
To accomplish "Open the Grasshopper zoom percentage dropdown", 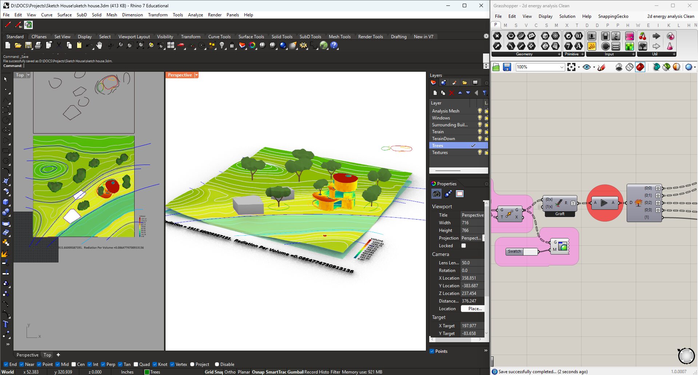I will coord(562,67).
